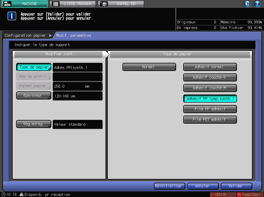Open help with the question mark icon
Image resolution: width=264 pixels, height=197 pixels.
[x=257, y=4]
